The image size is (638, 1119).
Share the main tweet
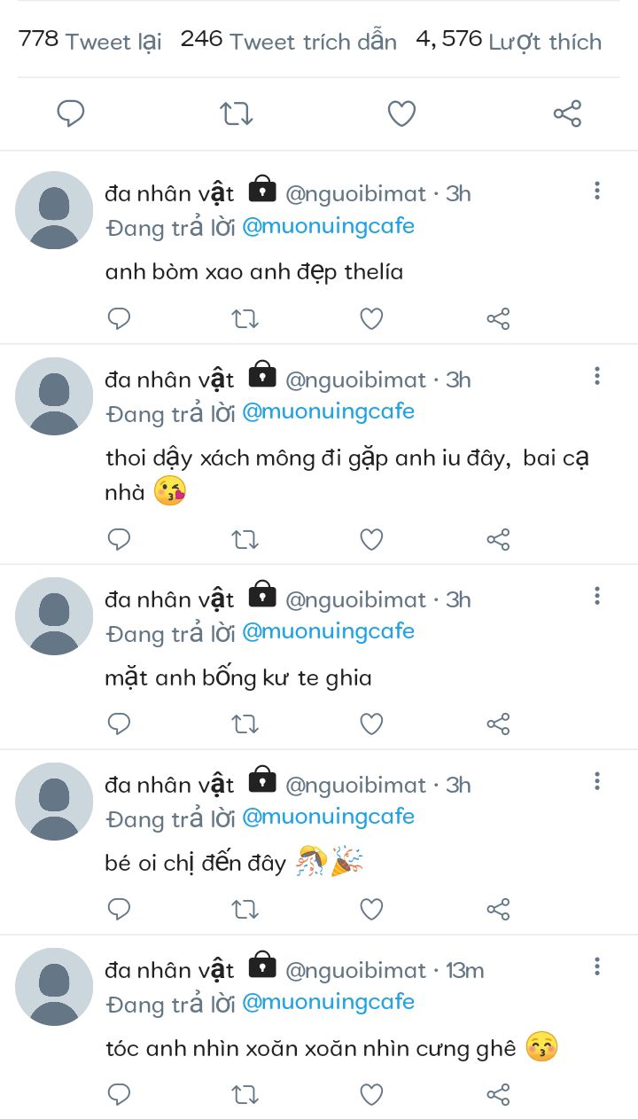coord(567,114)
